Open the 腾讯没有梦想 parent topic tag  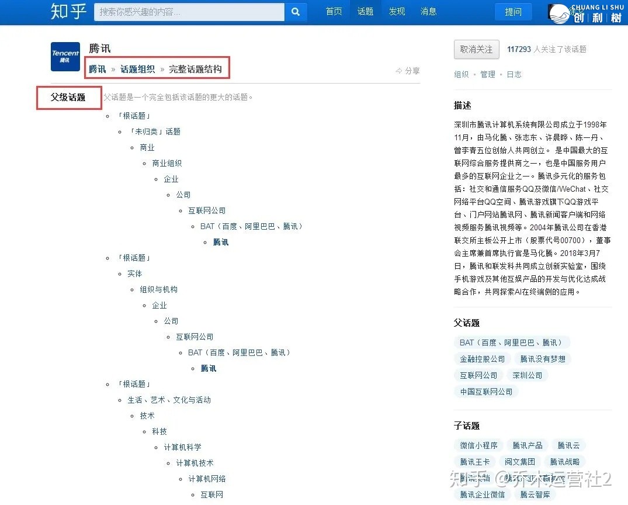[543, 359]
